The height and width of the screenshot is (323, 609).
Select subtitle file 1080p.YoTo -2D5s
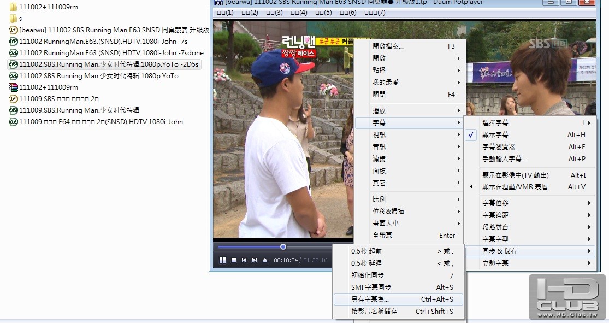(x=104, y=64)
